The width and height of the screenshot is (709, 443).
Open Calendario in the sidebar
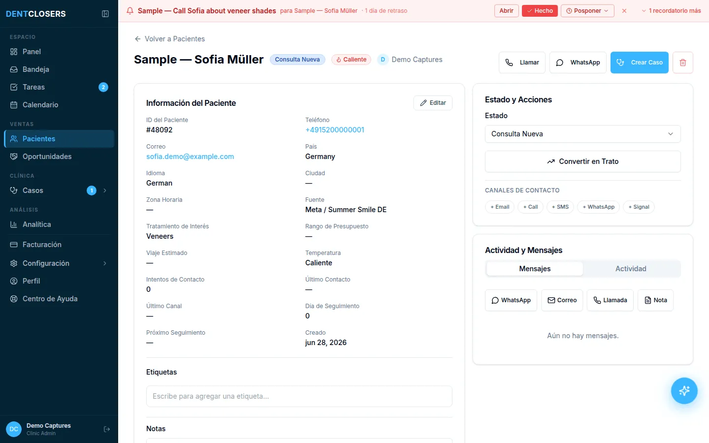tap(59, 105)
